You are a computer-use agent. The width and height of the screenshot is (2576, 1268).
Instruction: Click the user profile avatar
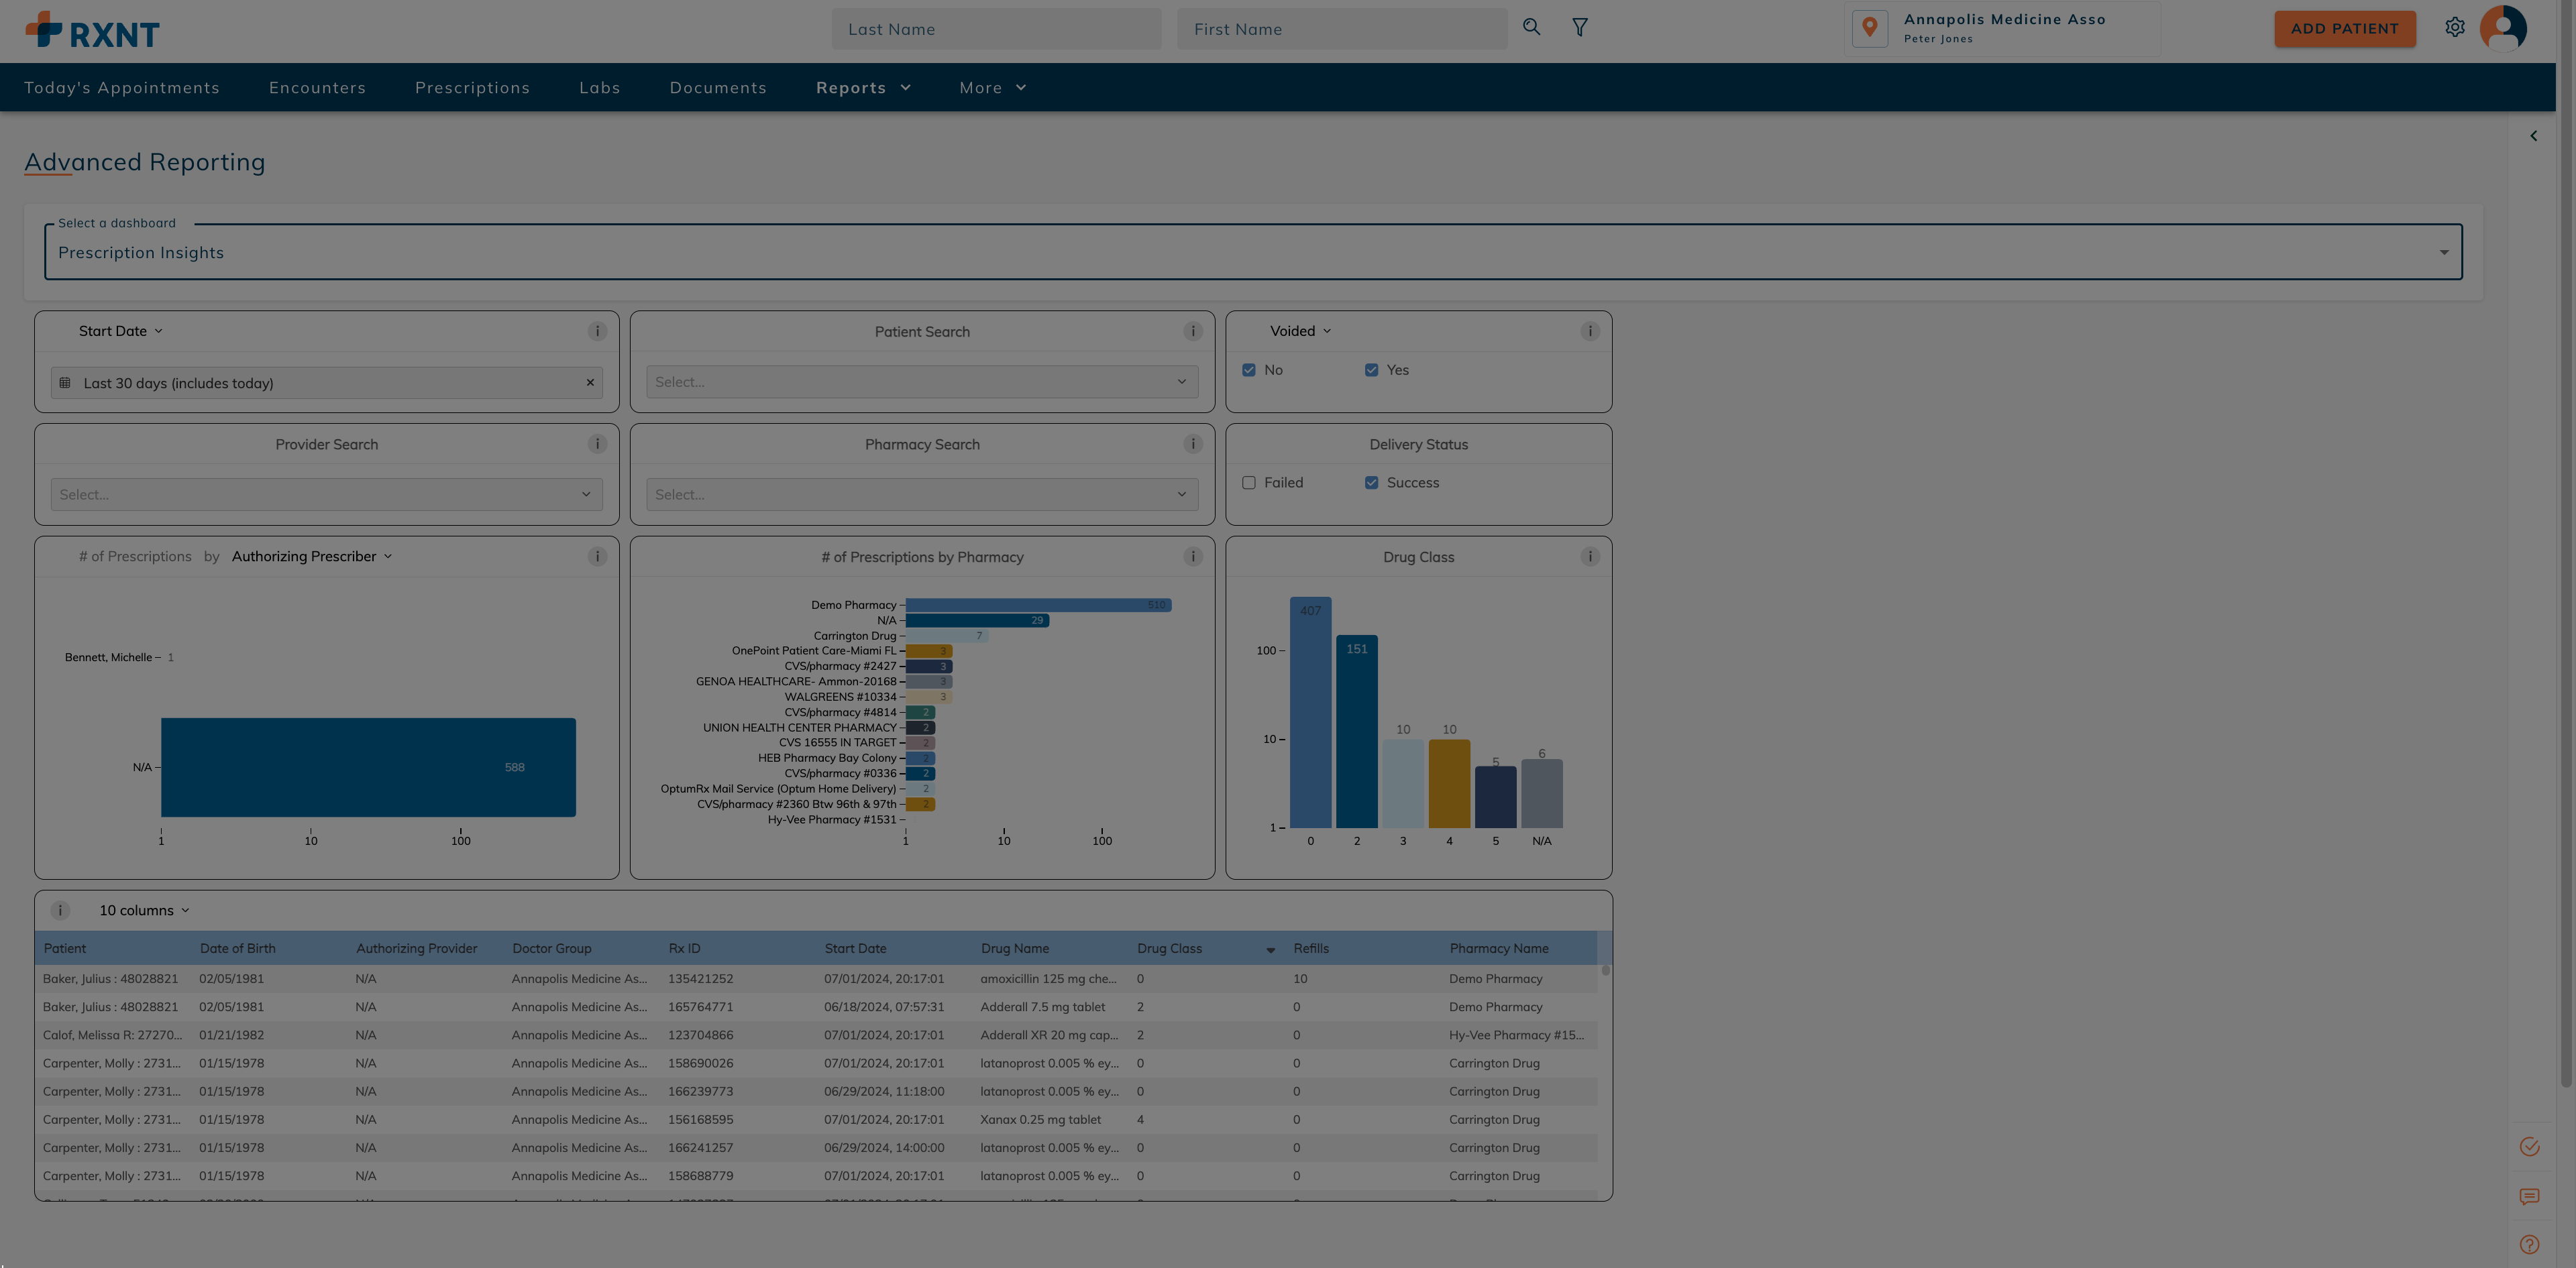click(2503, 28)
